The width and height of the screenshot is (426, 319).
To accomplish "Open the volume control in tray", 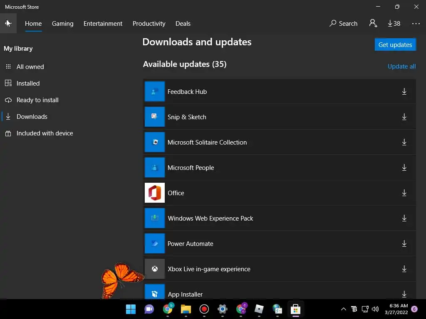I will point(375,309).
